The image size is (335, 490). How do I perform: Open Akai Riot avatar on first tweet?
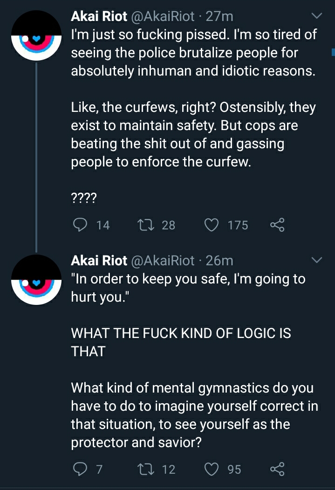click(36, 35)
